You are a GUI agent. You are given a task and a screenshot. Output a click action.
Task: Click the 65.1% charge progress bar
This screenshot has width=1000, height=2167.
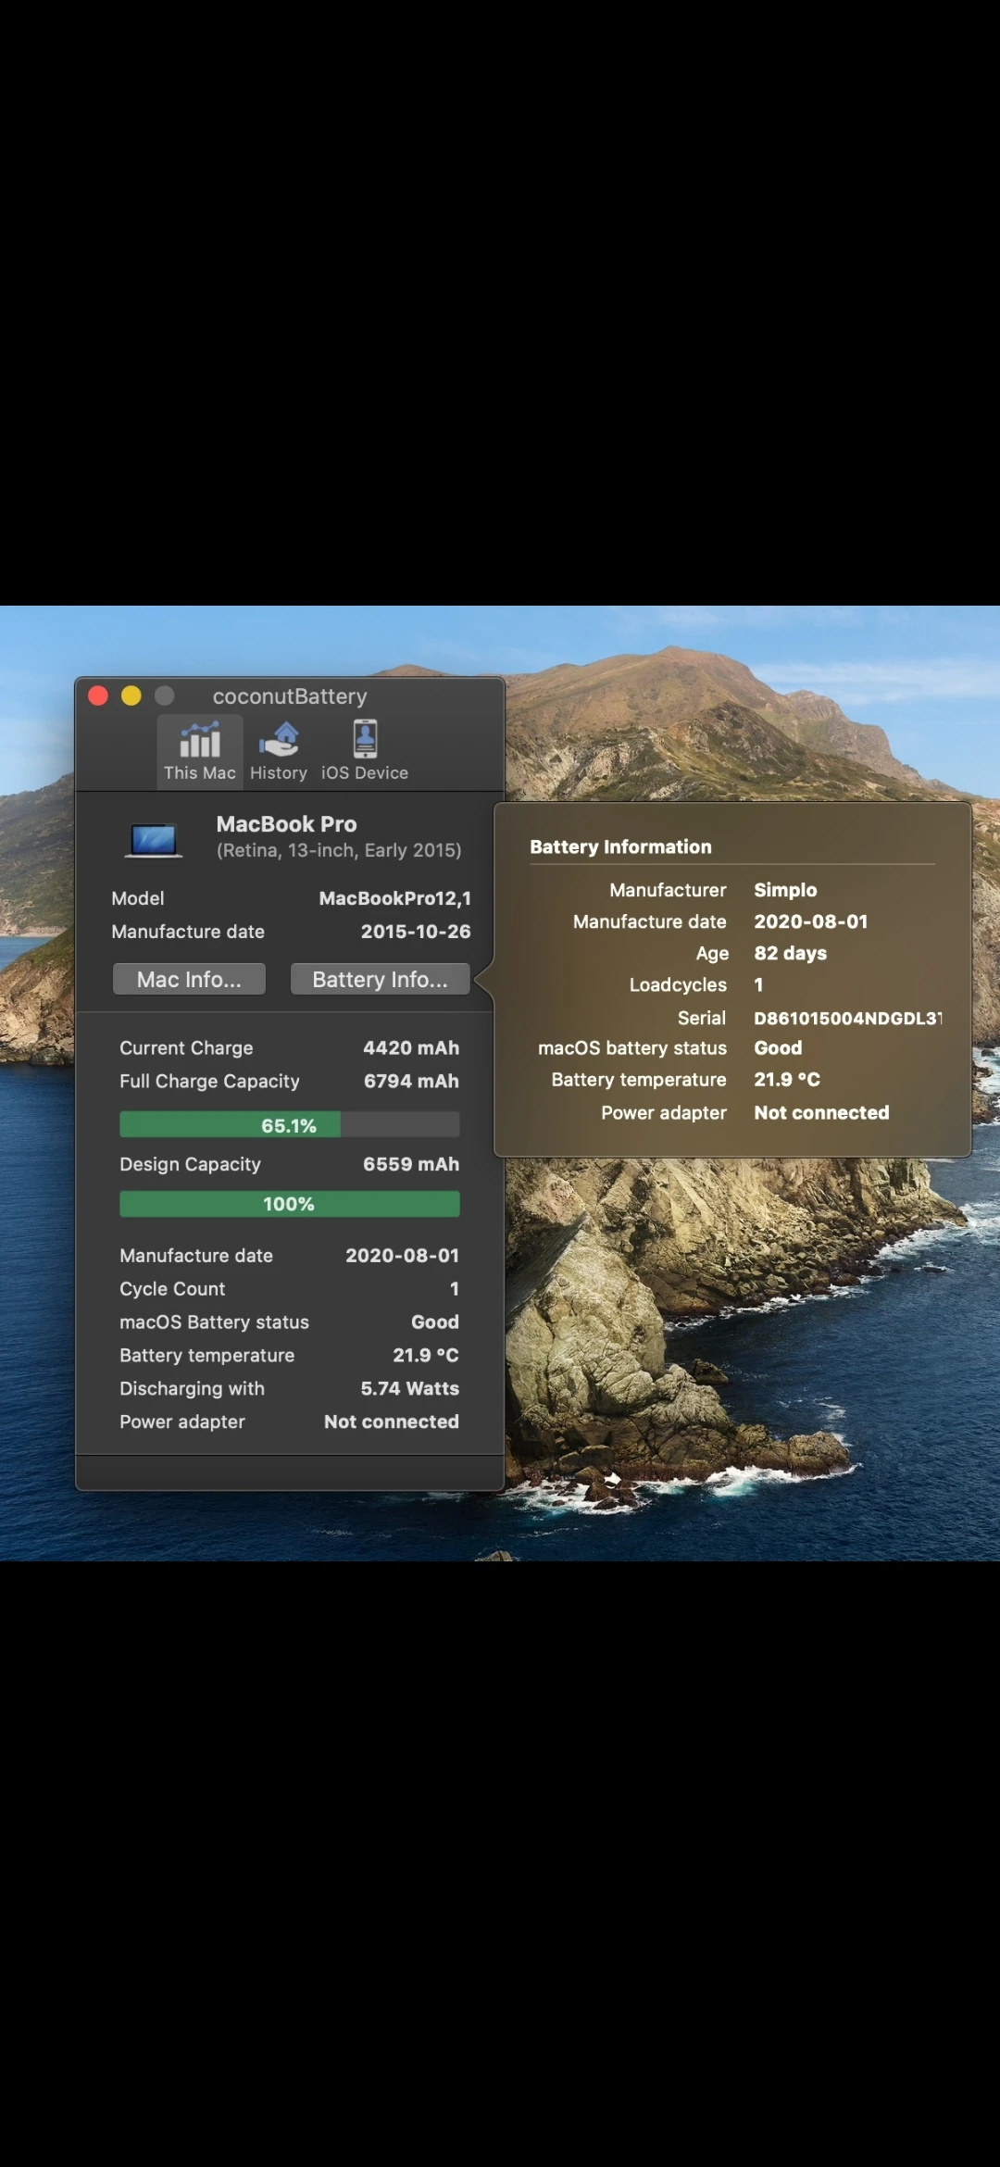pos(289,1125)
